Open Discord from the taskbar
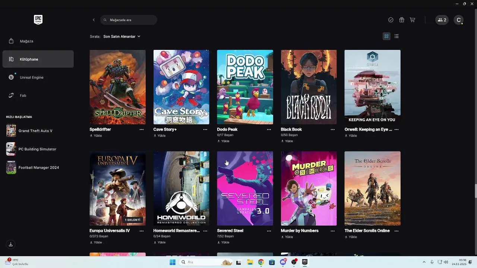The height and width of the screenshot is (268, 477). tap(283, 262)
